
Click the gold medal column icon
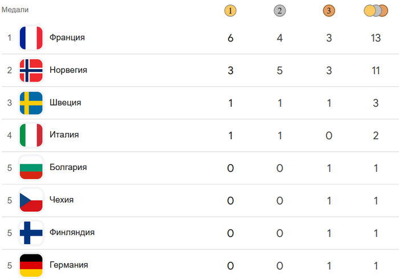coord(230,10)
